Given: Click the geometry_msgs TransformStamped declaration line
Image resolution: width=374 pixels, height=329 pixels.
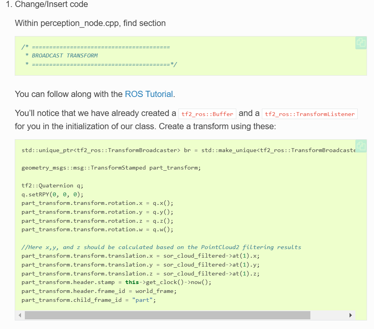Looking at the screenshot, I should tap(111, 168).
